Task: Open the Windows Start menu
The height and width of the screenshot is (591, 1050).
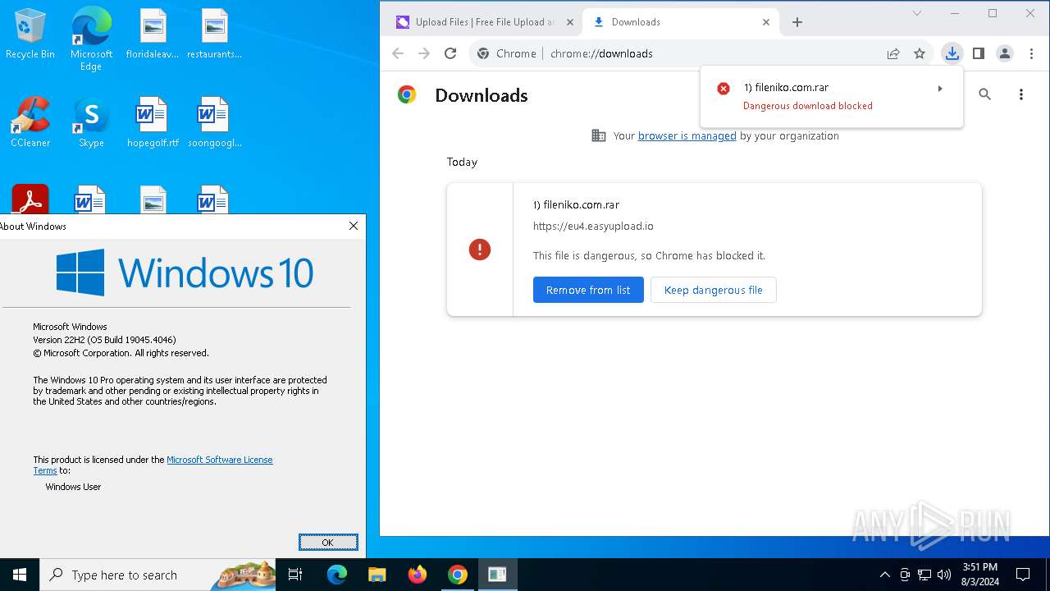Action: (x=20, y=575)
